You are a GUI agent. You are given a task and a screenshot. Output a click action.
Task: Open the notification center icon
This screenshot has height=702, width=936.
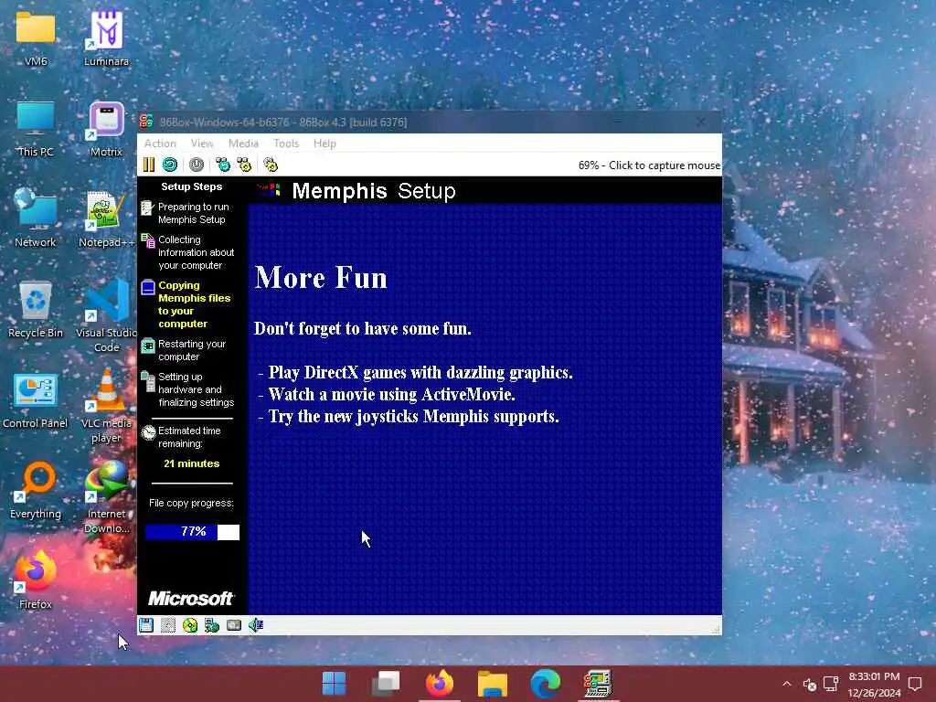pos(915,684)
